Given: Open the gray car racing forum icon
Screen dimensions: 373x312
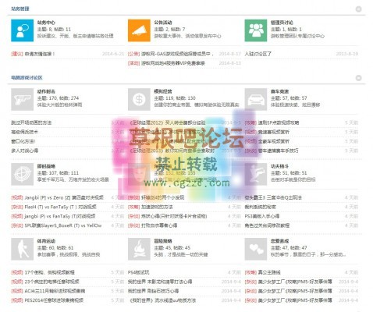Looking at the screenshot, I should coord(256,99).
